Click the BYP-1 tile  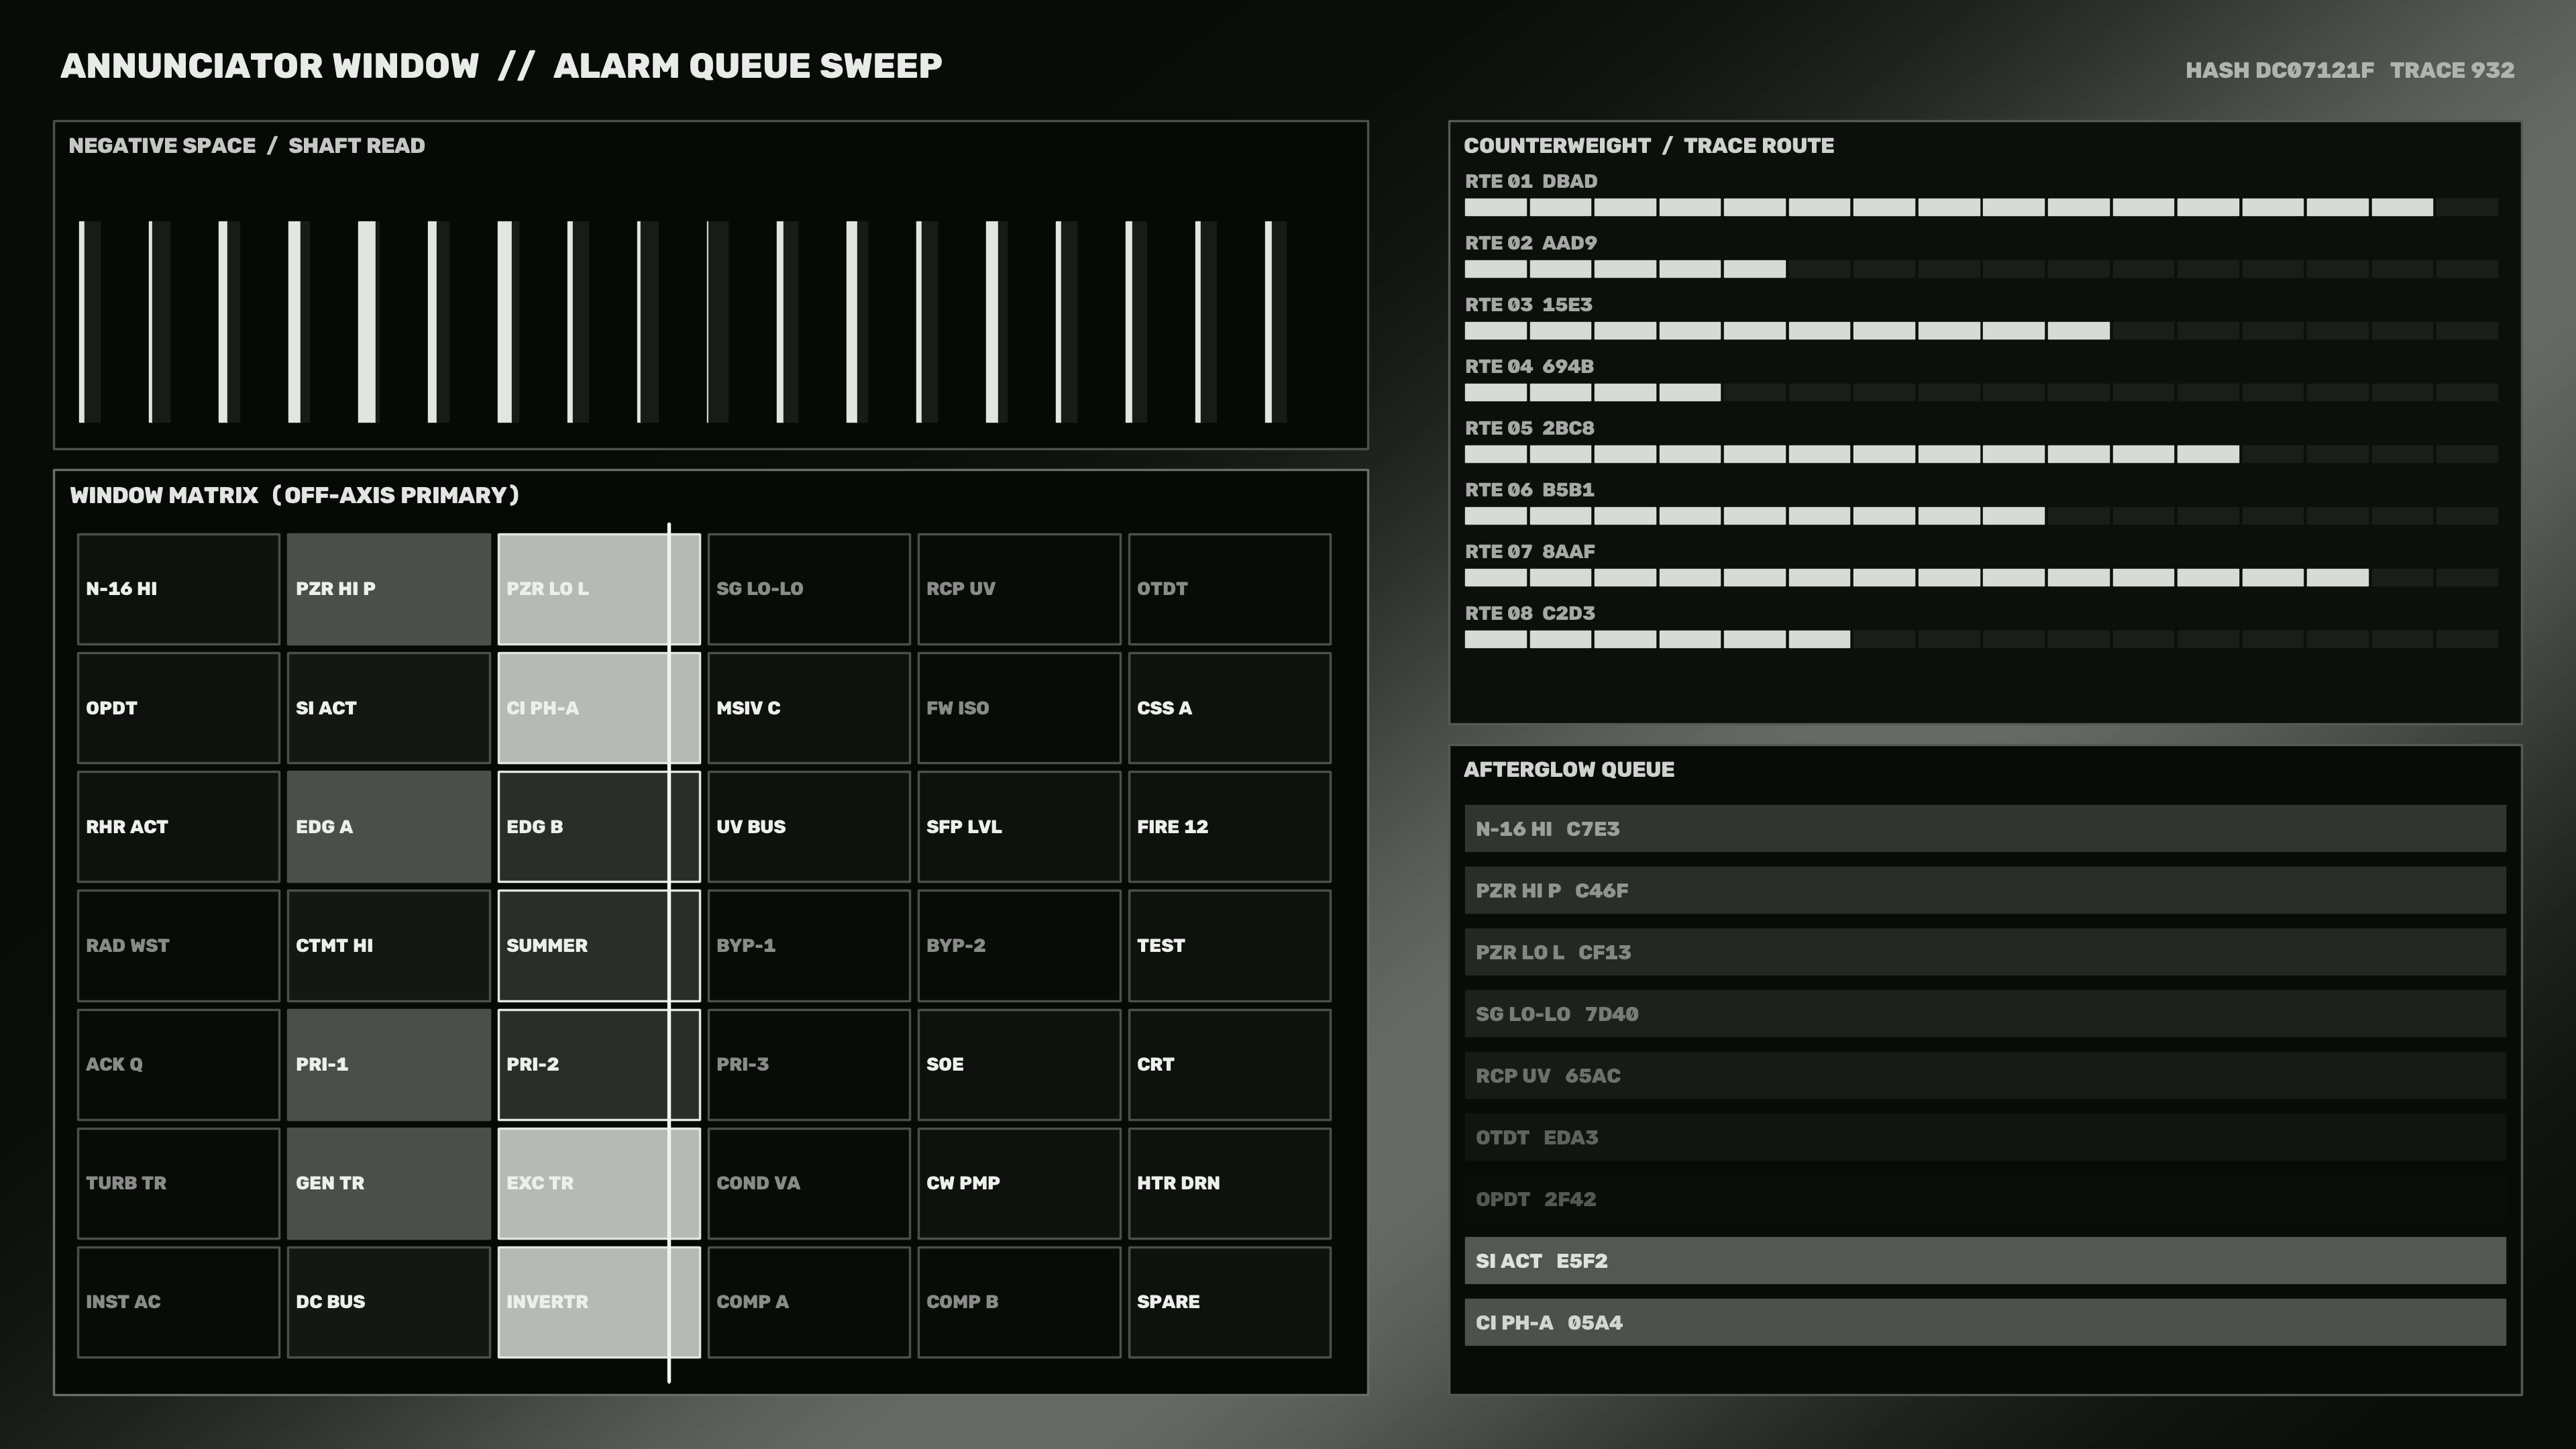pyautogui.click(x=809, y=946)
